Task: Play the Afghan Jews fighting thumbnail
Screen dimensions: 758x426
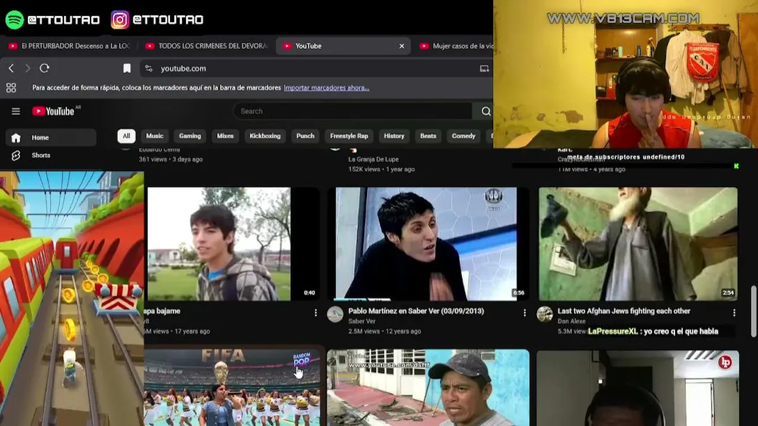Action: tap(638, 244)
